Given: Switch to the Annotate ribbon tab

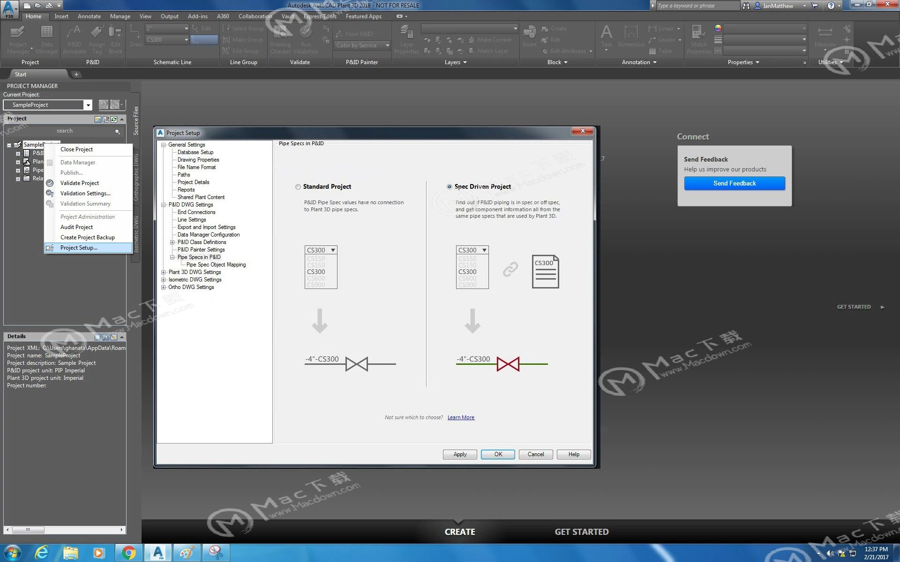Looking at the screenshot, I should pos(89,16).
